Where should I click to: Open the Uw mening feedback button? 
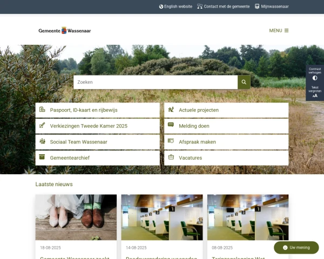tap(296, 248)
